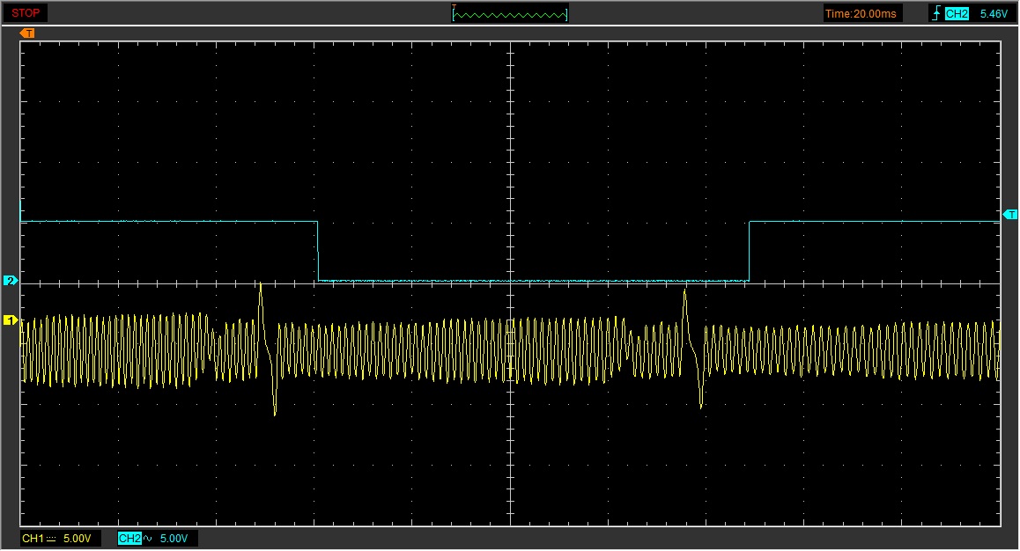The image size is (1020, 551).
Task: Select the CH1 channel label at the bottom
Action: tap(33, 539)
